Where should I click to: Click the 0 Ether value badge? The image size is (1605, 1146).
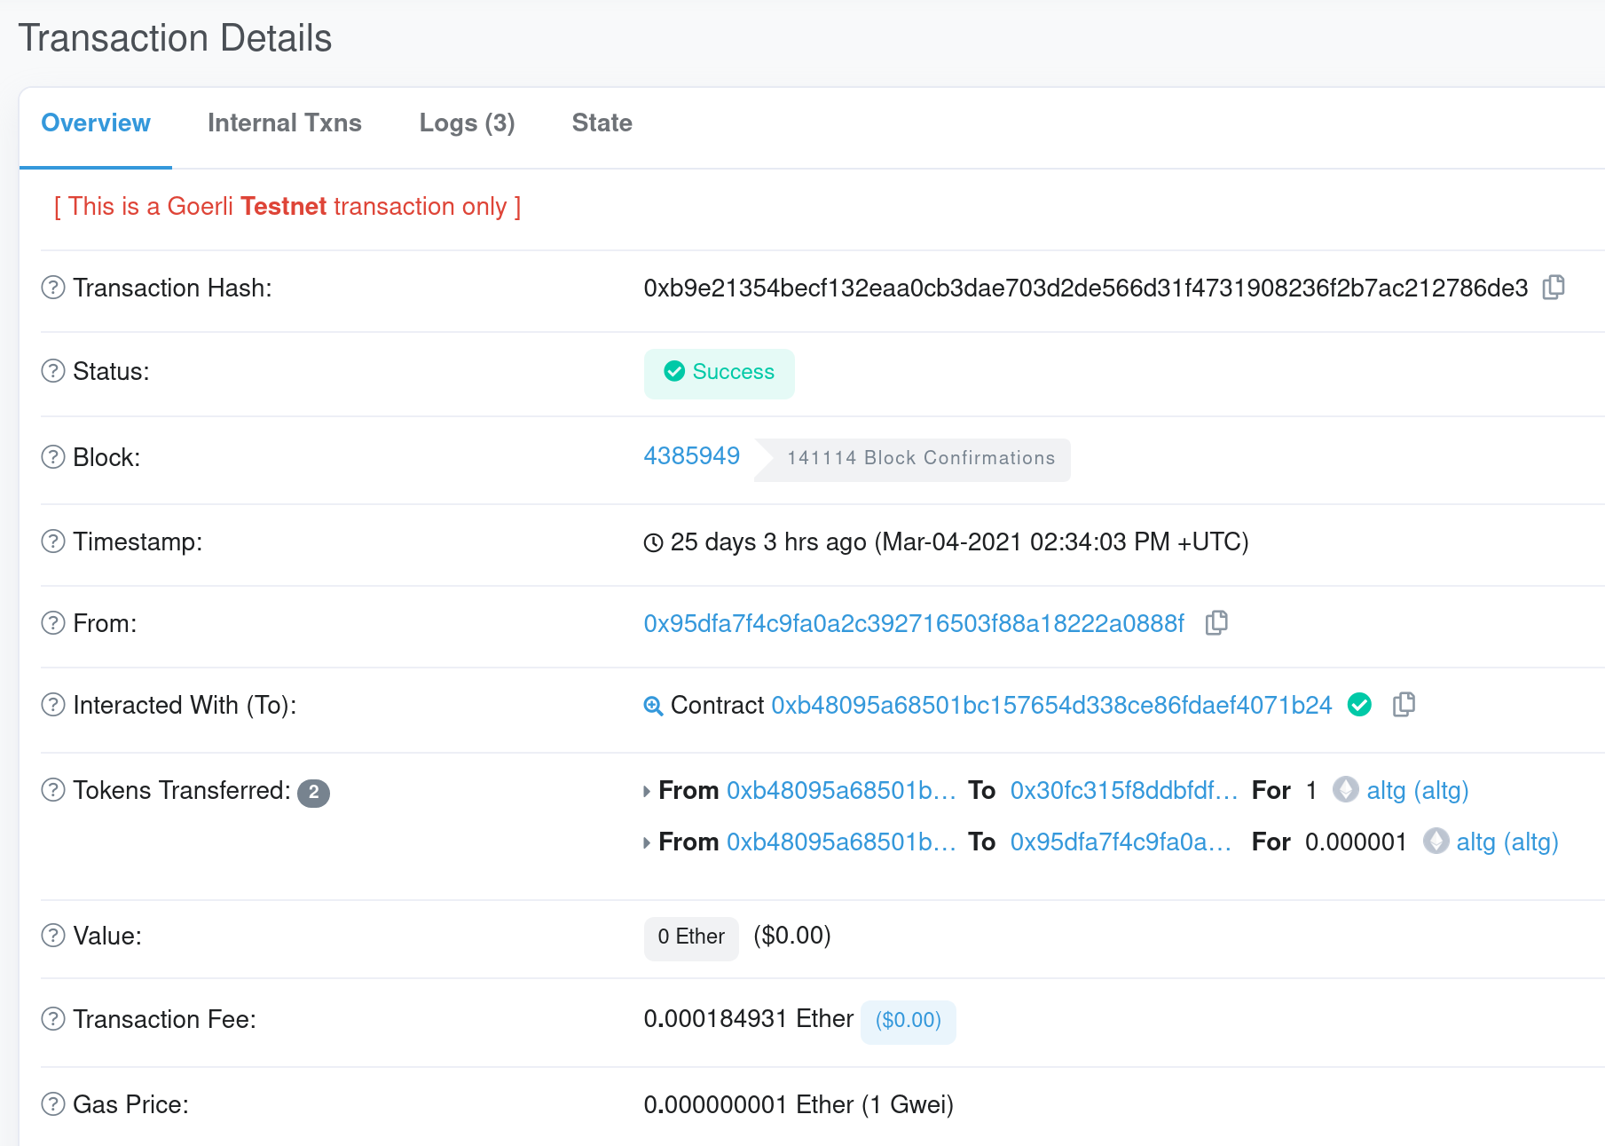click(x=691, y=937)
